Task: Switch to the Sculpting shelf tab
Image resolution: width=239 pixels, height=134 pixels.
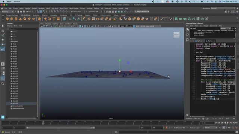Action: pyautogui.click(x=36, y=15)
